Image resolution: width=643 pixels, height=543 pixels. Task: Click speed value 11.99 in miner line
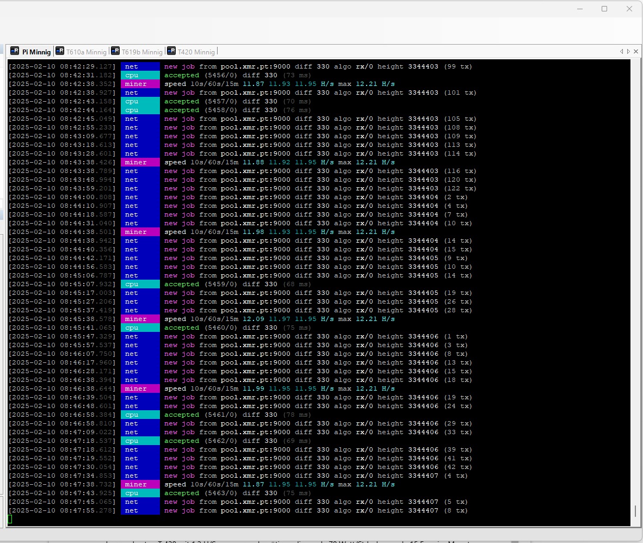pyautogui.click(x=254, y=388)
